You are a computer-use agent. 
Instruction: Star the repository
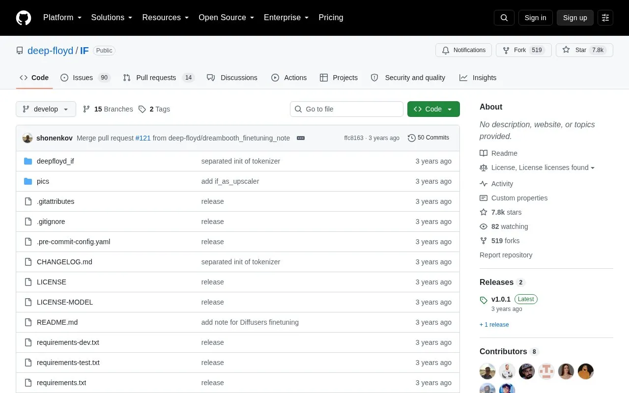click(x=584, y=50)
